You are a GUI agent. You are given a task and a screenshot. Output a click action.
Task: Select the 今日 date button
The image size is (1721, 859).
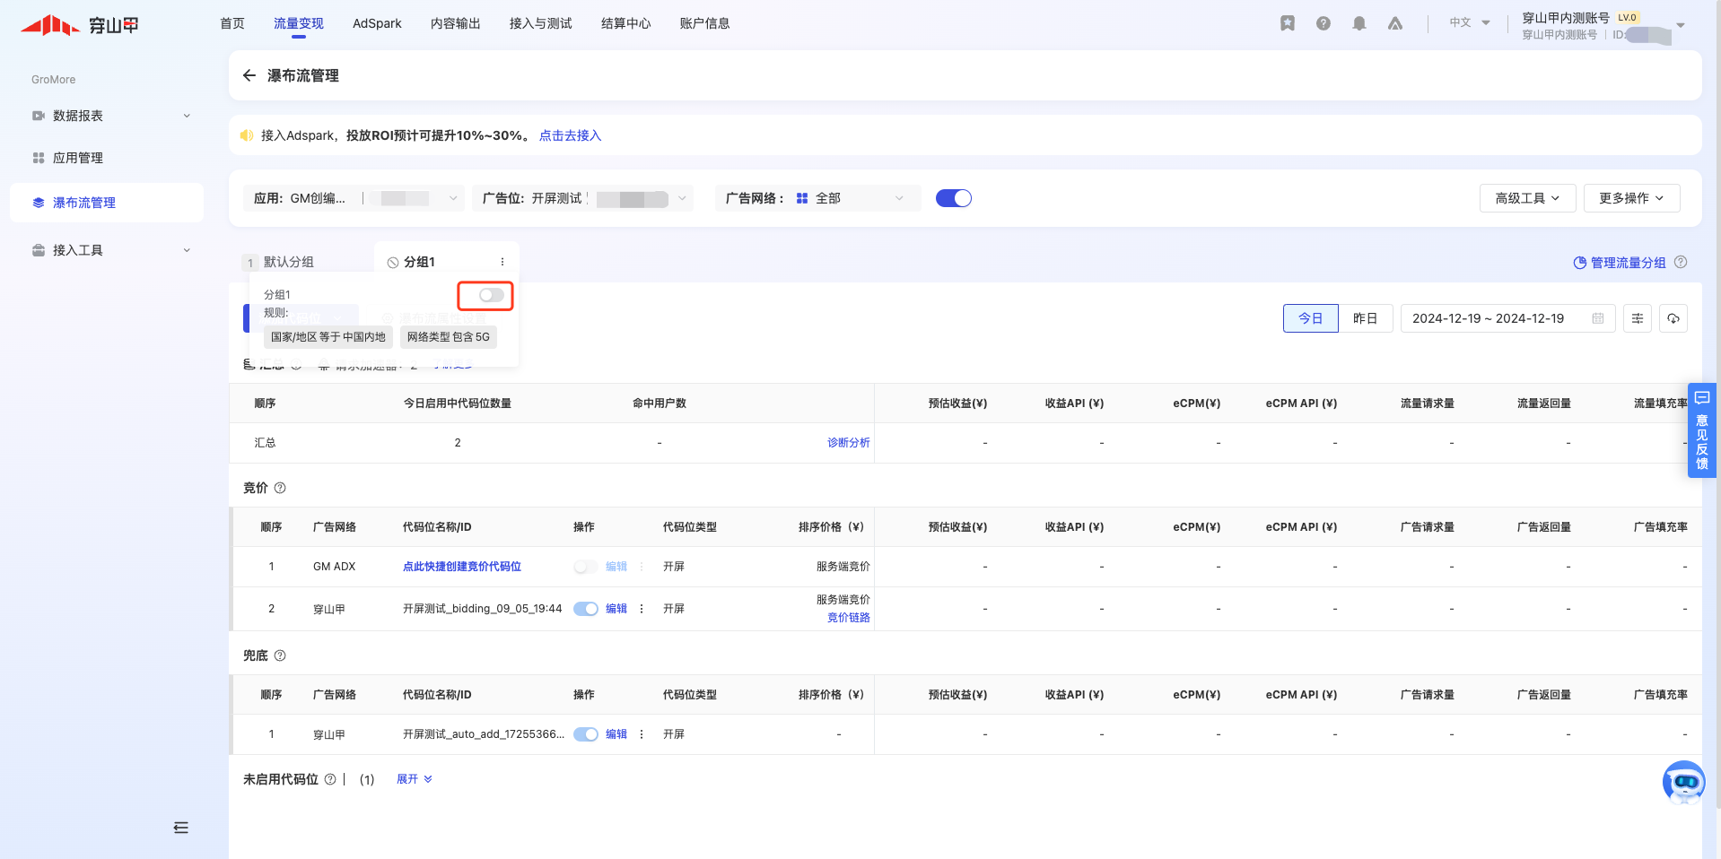(1311, 318)
